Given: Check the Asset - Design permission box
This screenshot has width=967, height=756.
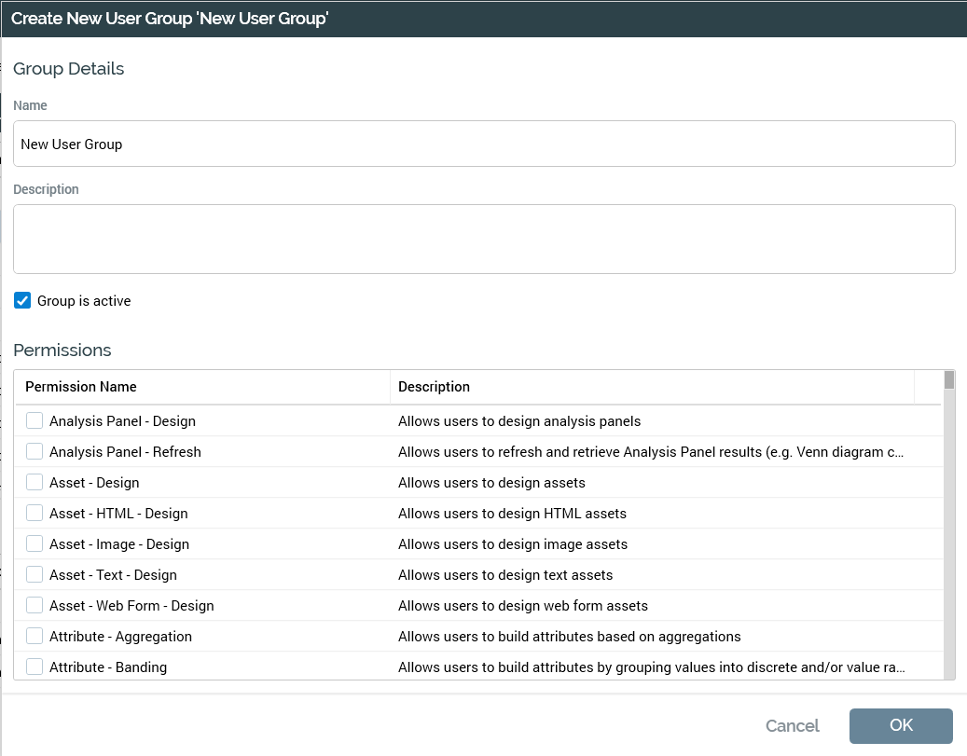Looking at the screenshot, I should tap(35, 483).
